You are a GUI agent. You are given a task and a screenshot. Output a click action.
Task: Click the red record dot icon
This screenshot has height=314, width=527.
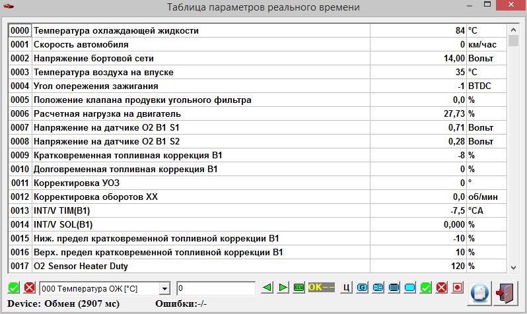point(456,288)
